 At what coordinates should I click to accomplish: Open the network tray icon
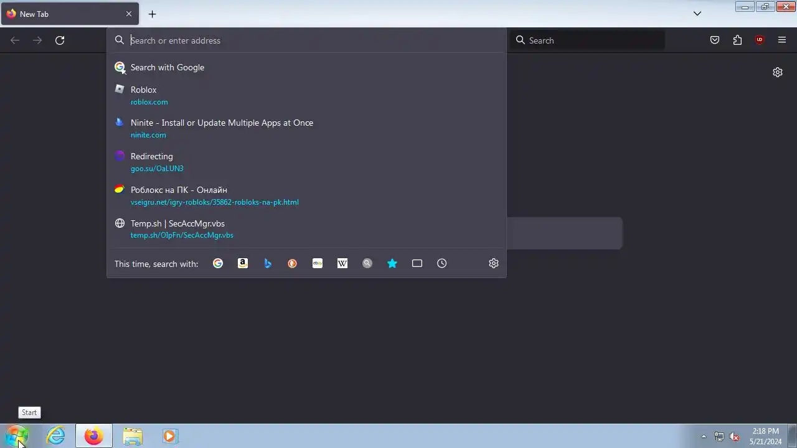[719, 436]
